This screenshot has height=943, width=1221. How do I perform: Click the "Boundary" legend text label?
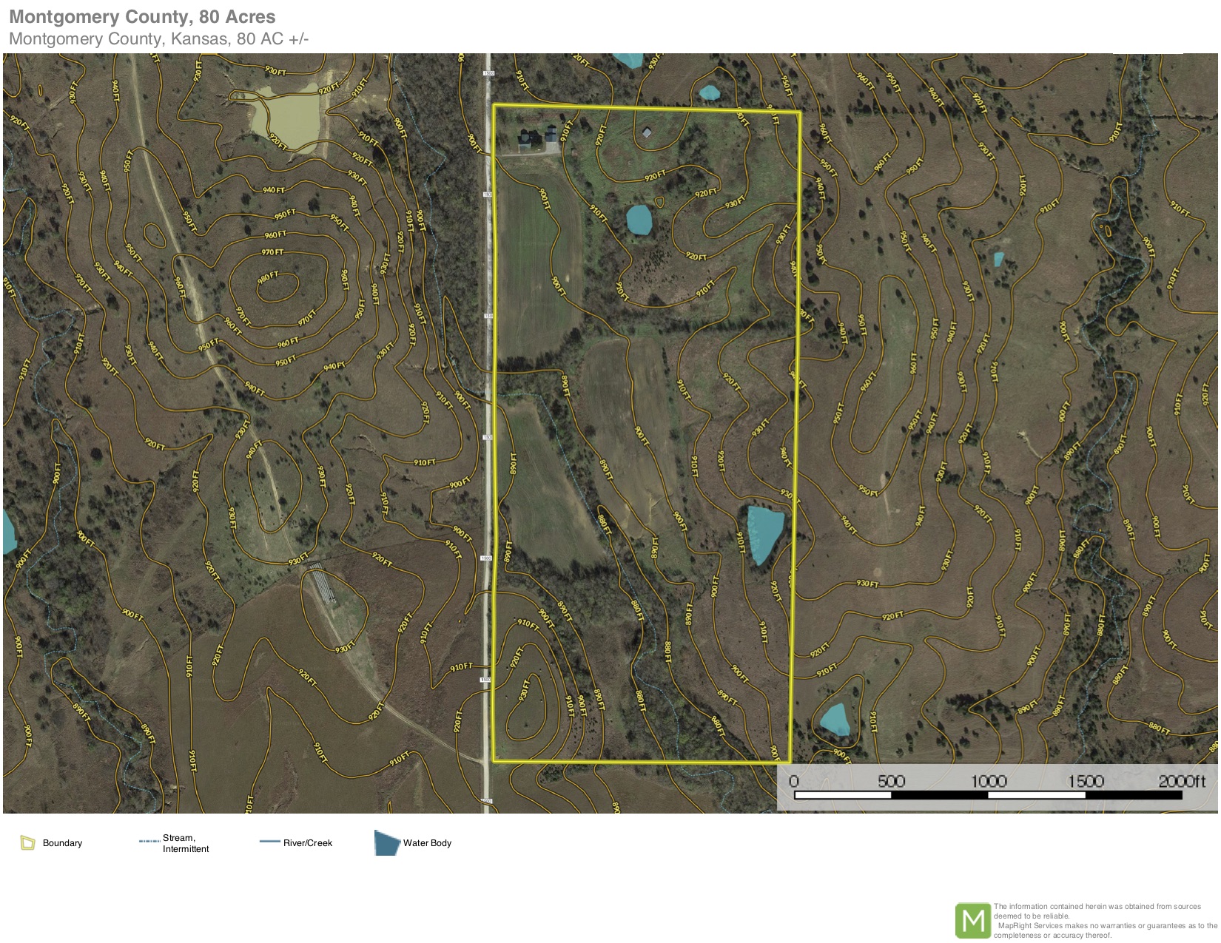62,843
